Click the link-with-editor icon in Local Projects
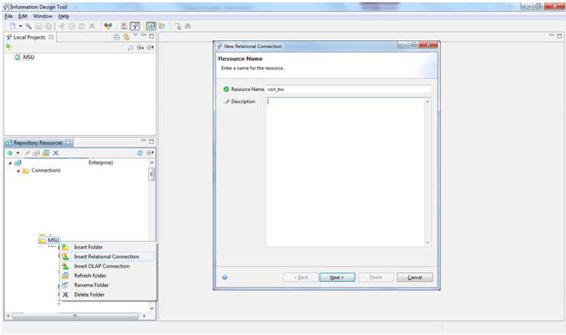 pos(126,36)
